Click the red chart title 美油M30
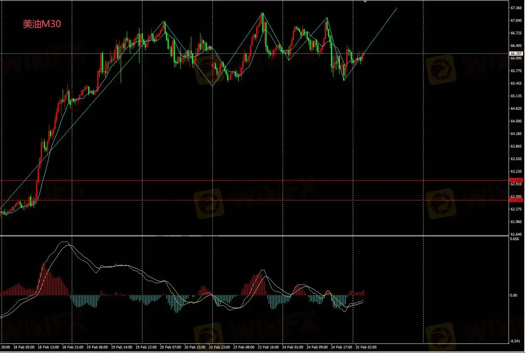525x353 pixels. (42, 24)
